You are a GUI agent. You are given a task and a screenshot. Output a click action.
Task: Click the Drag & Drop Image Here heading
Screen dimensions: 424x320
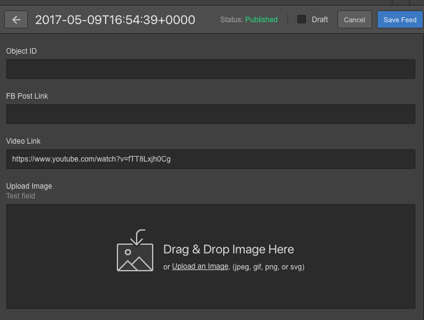tap(229, 249)
